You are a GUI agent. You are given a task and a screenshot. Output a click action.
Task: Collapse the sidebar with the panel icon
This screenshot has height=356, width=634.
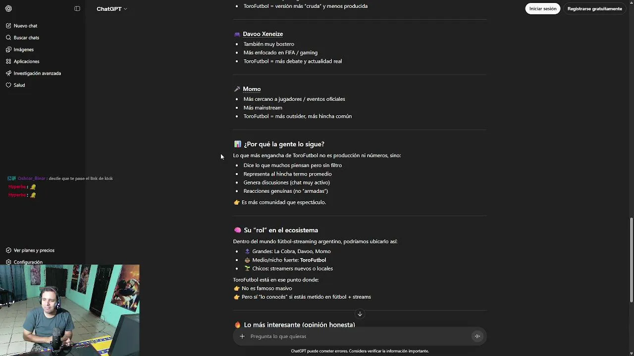pos(77,8)
